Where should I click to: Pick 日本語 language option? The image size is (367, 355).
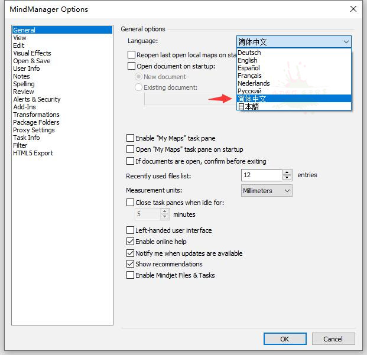coord(248,106)
